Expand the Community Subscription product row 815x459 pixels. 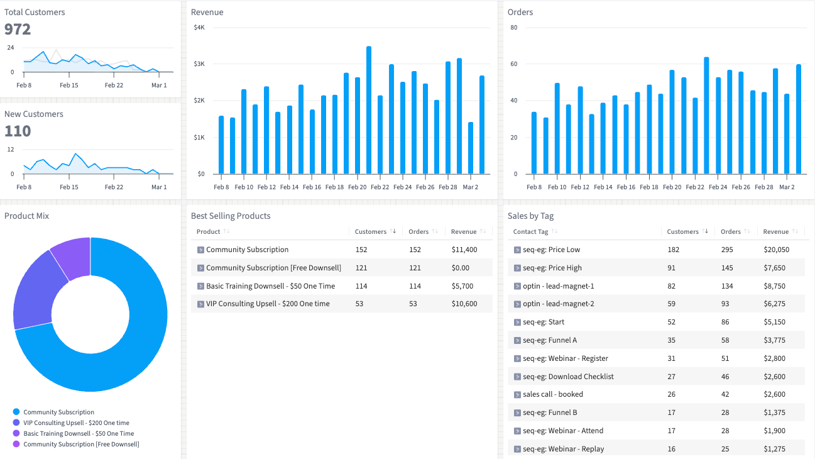pos(201,250)
